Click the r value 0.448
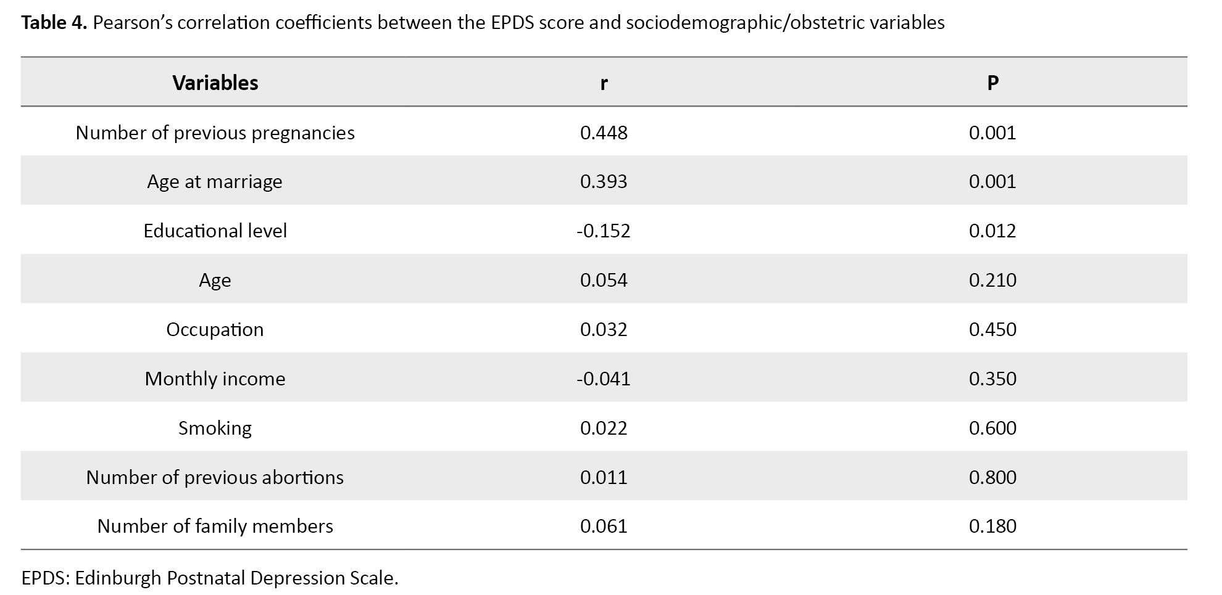This screenshot has height=595, width=1222. click(604, 133)
